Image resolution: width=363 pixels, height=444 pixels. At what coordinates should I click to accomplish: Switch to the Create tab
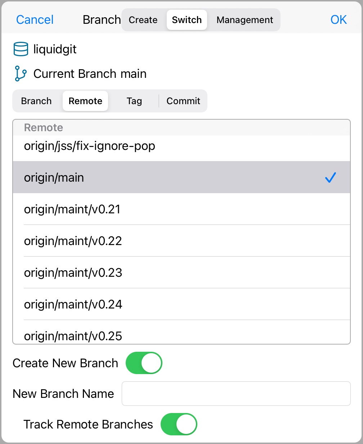coord(143,20)
